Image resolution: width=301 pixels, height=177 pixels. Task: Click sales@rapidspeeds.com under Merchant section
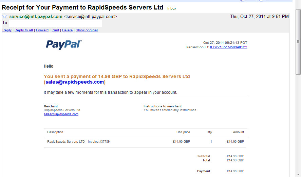click(61, 114)
